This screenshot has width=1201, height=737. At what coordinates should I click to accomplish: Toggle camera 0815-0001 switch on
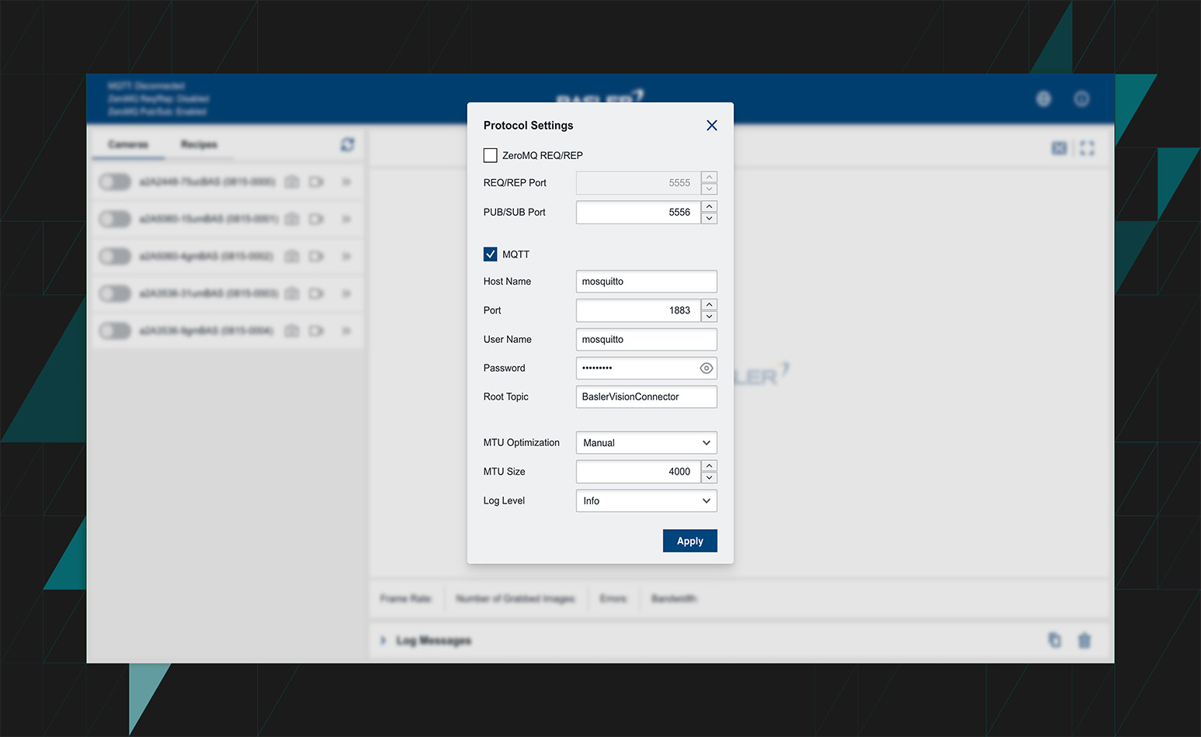tap(115, 219)
